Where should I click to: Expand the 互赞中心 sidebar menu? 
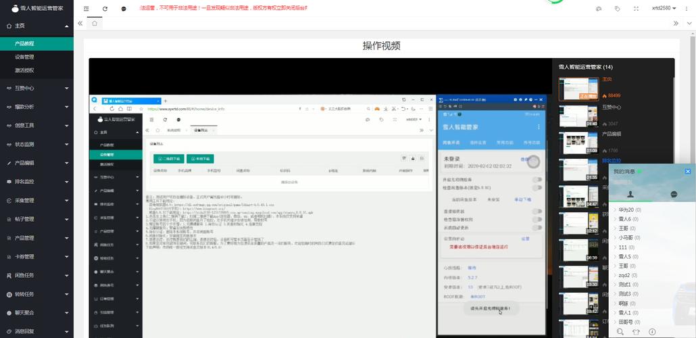[x=36, y=88]
